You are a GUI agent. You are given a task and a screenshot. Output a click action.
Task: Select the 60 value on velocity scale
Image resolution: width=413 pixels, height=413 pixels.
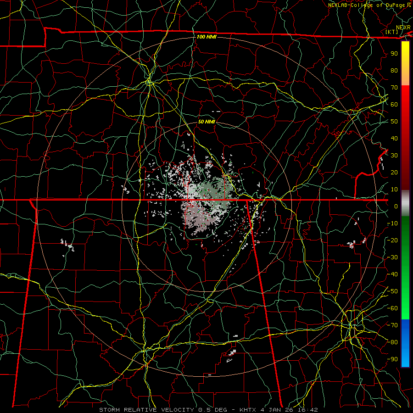(394, 104)
